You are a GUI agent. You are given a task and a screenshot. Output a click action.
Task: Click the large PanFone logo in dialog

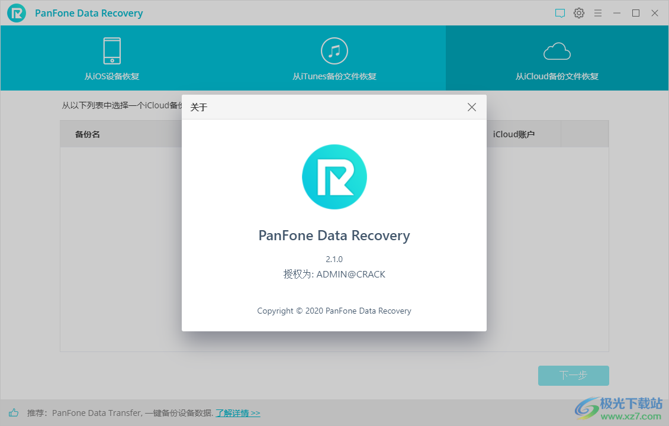tap(335, 177)
